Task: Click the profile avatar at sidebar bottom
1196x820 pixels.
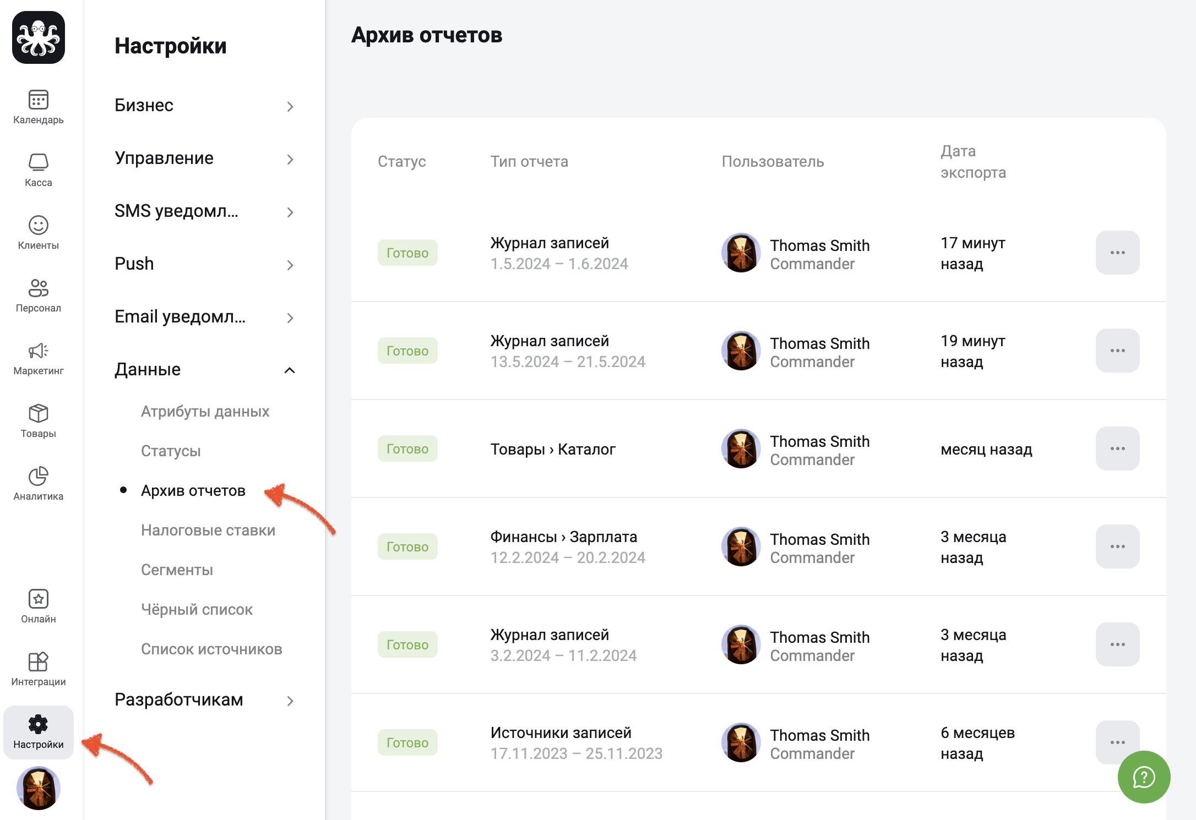Action: click(39, 788)
